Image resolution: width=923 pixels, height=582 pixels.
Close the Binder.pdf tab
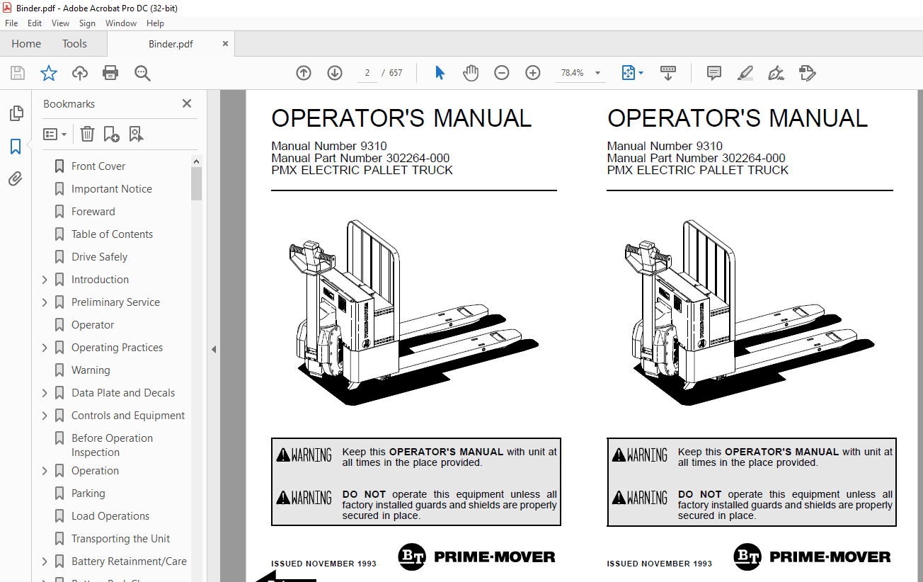tap(225, 44)
